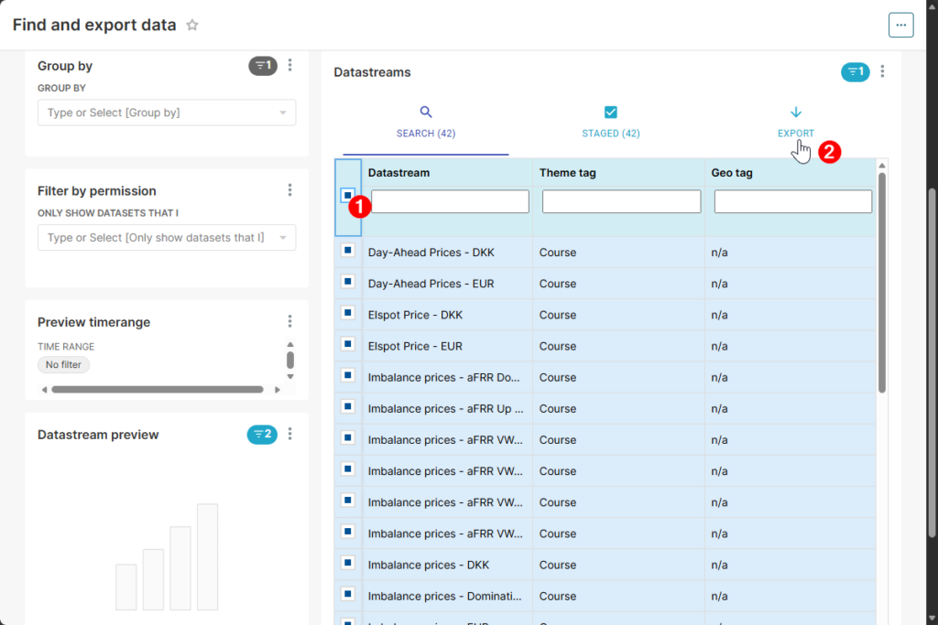Open Preview timerange three-dot menu
This screenshot has width=938, height=625.
[x=290, y=321]
